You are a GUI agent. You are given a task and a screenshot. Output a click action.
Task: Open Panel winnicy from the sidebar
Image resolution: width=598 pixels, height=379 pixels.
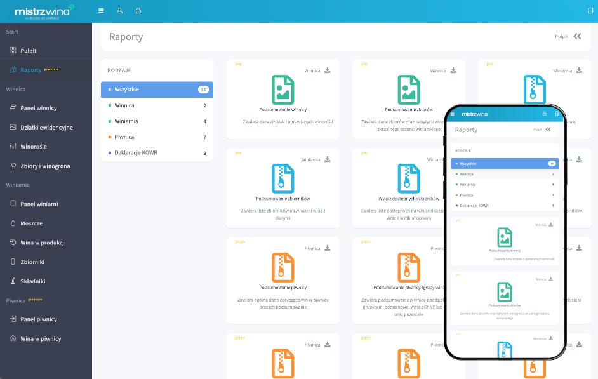click(x=39, y=108)
